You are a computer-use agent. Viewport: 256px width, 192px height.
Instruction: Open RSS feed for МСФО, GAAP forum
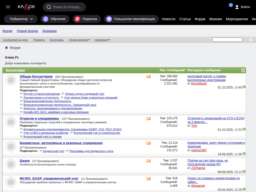point(148,179)
